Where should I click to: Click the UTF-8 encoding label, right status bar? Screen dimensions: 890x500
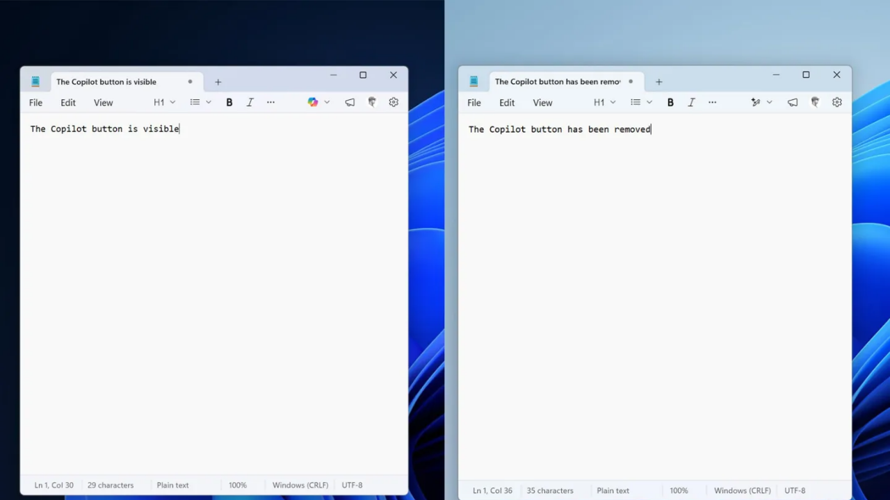(x=795, y=490)
